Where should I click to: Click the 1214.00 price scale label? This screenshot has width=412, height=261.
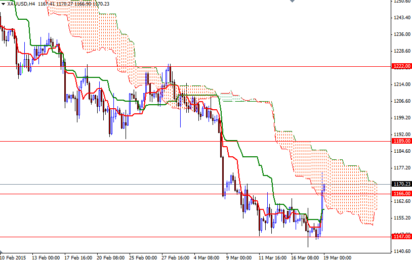tap(402, 84)
